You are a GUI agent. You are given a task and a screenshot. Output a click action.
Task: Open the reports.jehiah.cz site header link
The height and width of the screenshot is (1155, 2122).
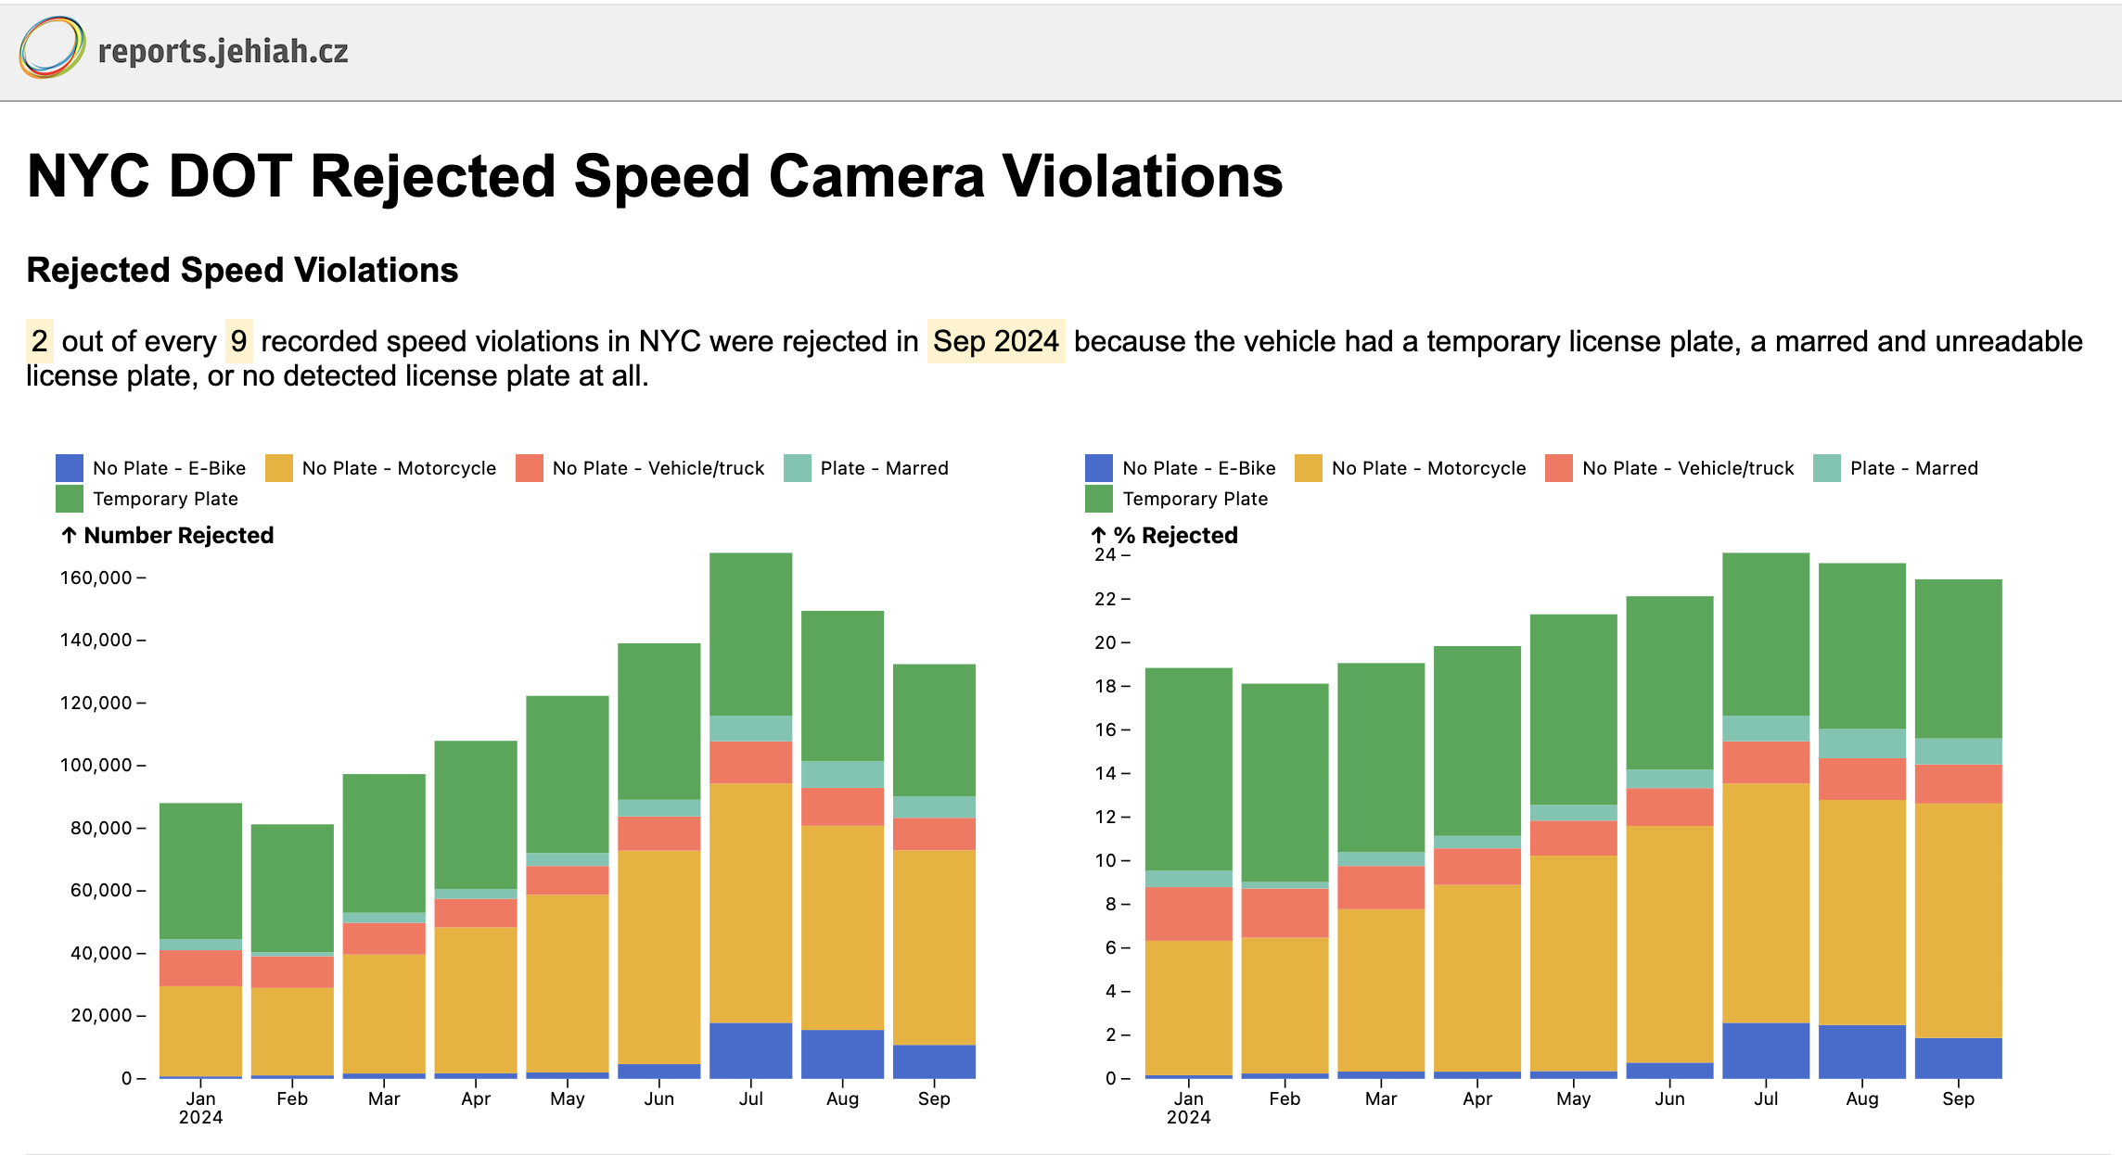pos(223,51)
